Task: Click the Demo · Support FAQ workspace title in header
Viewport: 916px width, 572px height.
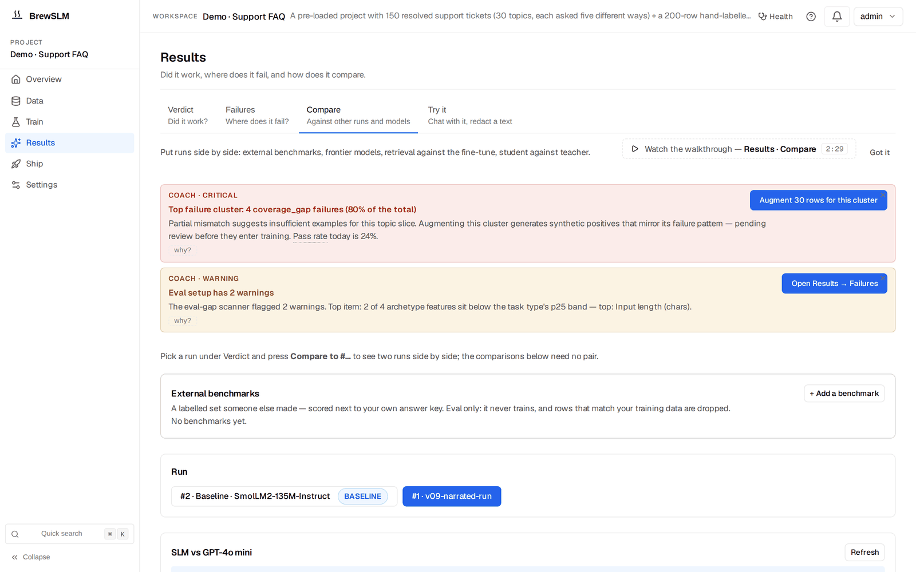Action: pyautogui.click(x=244, y=17)
